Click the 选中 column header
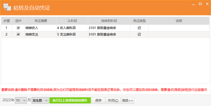Image resolution: width=211 pixels, height=106 pixels. pos(18,21)
